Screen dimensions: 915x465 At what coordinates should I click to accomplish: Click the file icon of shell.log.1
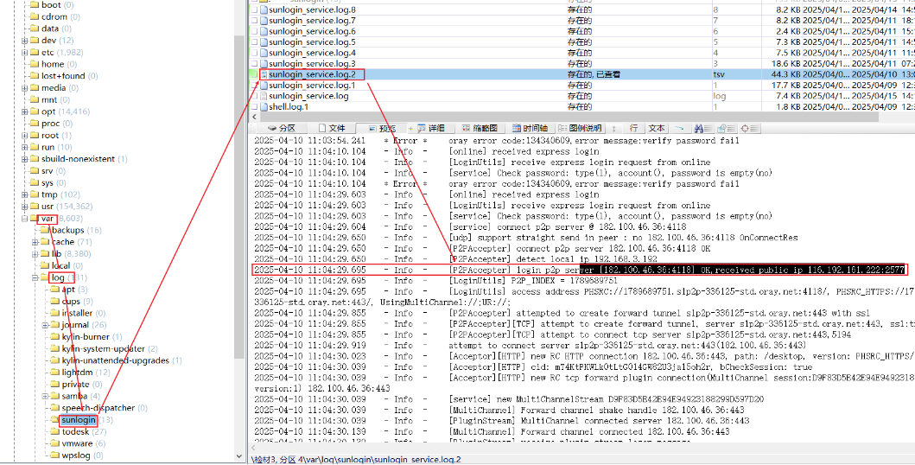[x=264, y=107]
